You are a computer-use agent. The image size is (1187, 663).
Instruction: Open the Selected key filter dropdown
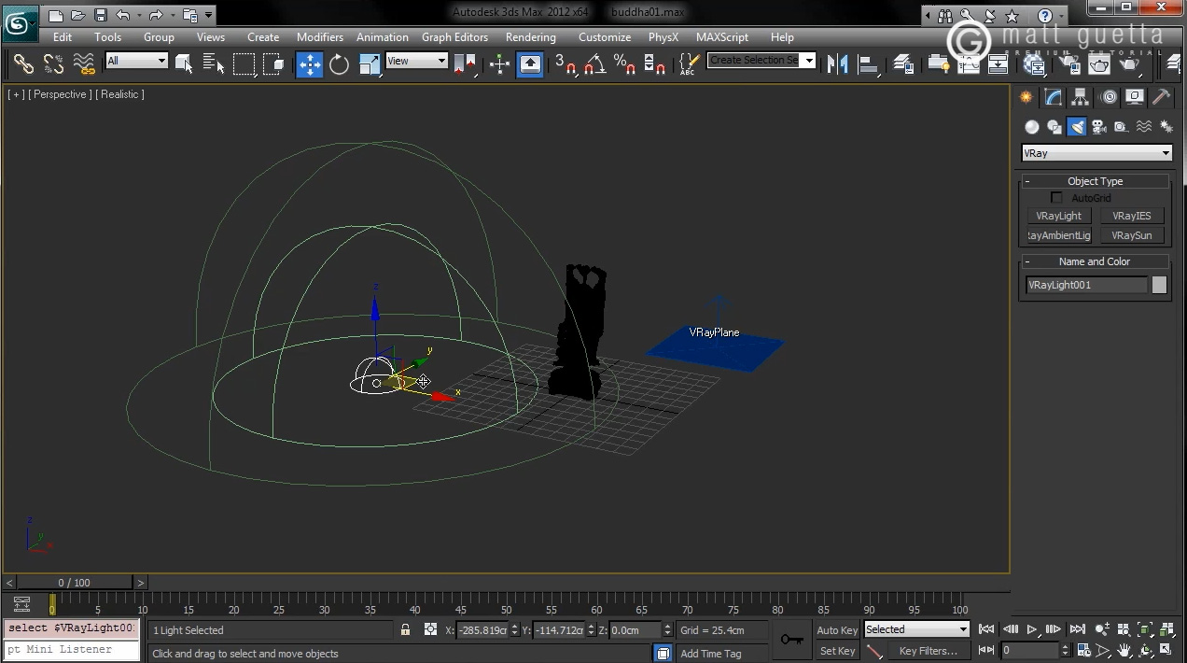916,629
